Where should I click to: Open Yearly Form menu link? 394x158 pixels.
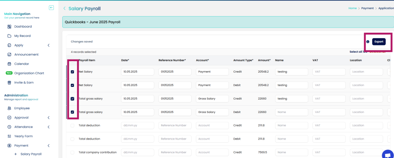[23, 136]
